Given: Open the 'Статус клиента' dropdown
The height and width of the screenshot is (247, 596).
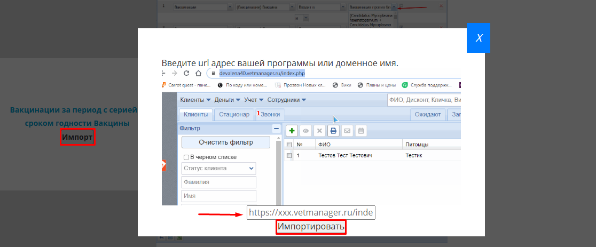Looking at the screenshot, I should coord(218,168).
